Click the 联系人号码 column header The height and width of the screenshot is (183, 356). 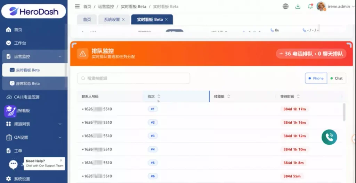(x=90, y=97)
